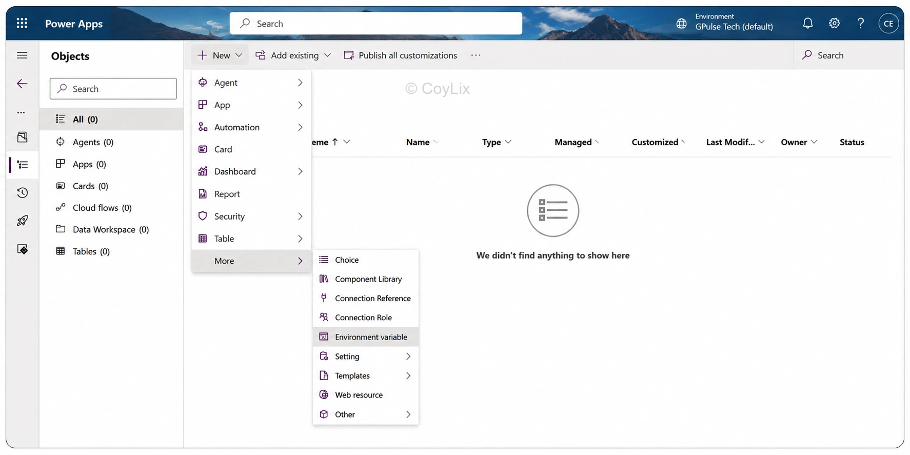This screenshot has width=910, height=455.
Task: Open the New dropdown button
Action: pos(220,55)
